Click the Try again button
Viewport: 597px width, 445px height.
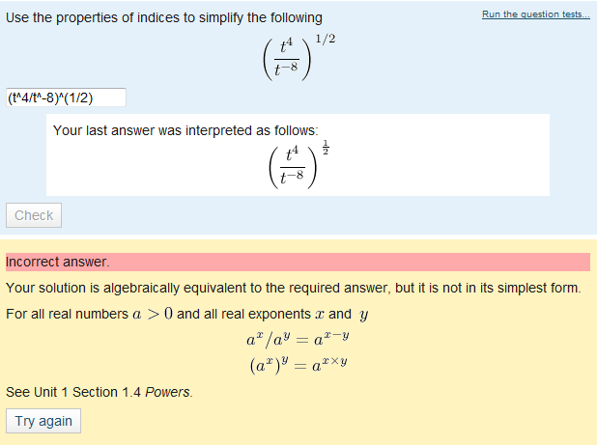tap(43, 421)
